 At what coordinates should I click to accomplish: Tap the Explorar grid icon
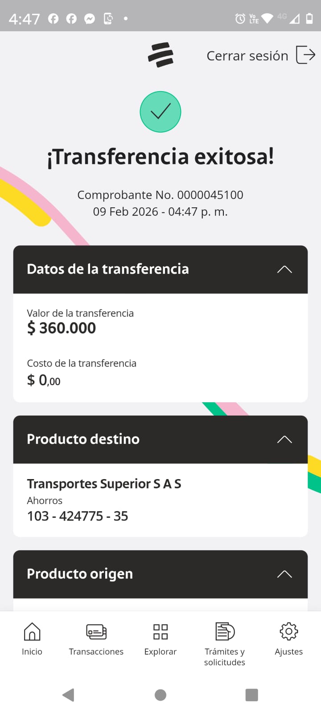[160, 631]
